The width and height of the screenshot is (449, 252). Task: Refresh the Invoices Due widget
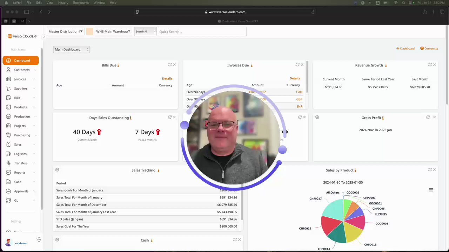(x=297, y=65)
